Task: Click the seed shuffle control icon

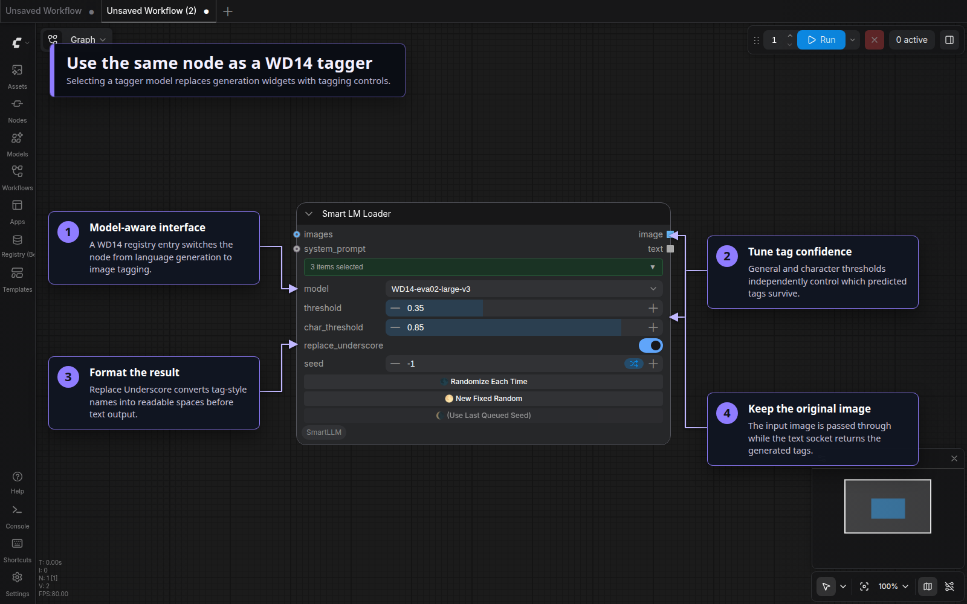Action: click(633, 364)
